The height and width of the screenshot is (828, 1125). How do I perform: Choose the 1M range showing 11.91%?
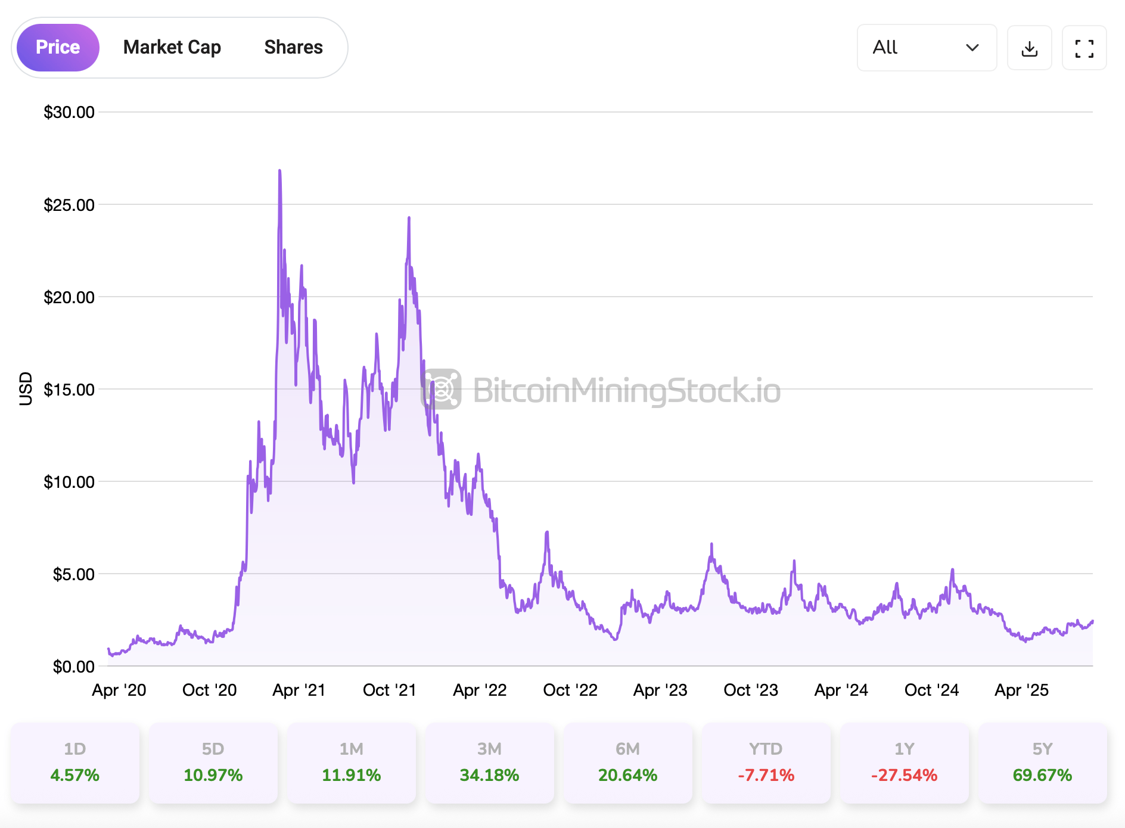351,763
